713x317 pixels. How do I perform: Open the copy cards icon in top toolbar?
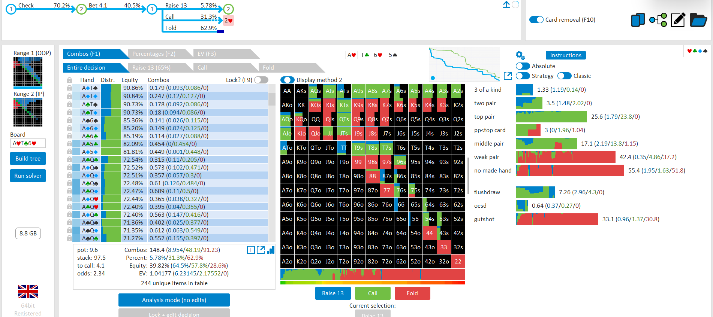click(638, 20)
